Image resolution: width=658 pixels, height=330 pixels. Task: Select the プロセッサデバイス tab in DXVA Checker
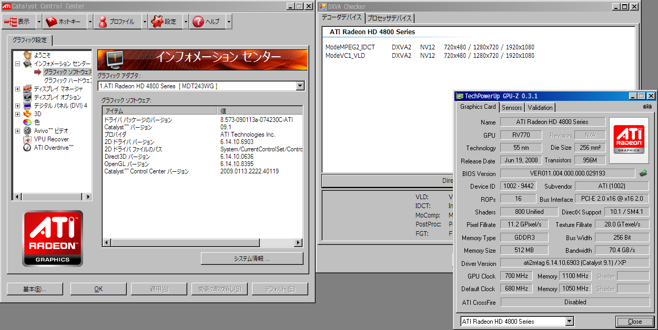pyautogui.click(x=390, y=18)
